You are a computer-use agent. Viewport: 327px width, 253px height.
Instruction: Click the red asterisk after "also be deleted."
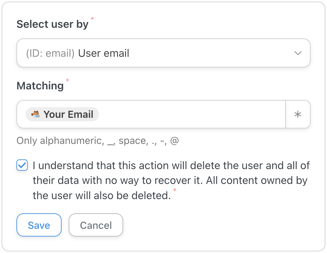(x=174, y=190)
